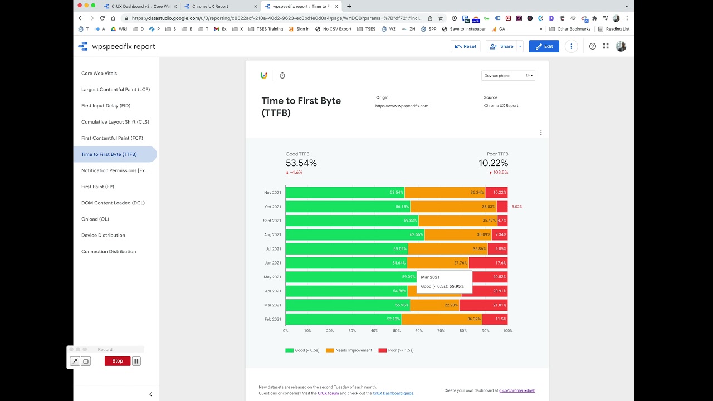Screen dimensions: 713x401
Task: Open the g.co/chromeuxdash link
Action: click(x=517, y=390)
